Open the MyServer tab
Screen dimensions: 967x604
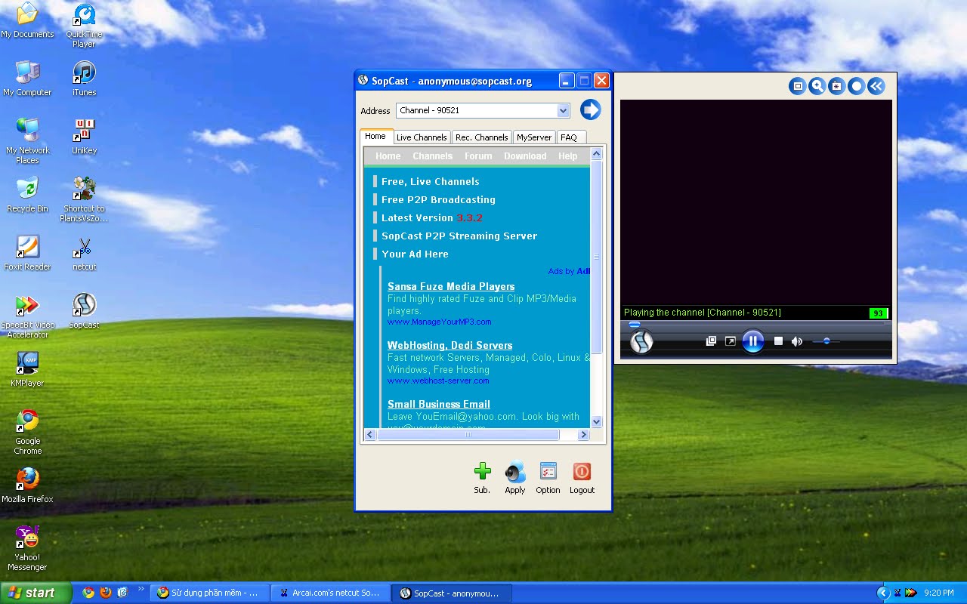[x=534, y=137]
